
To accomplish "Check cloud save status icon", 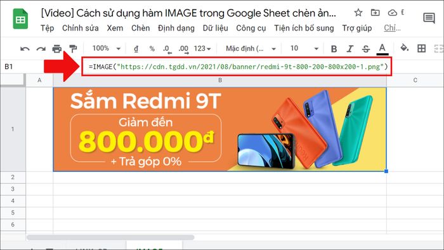I will pyautogui.click(x=392, y=13).
